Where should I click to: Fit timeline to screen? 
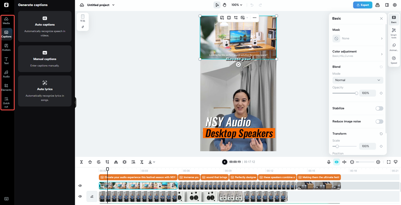click(x=388, y=162)
